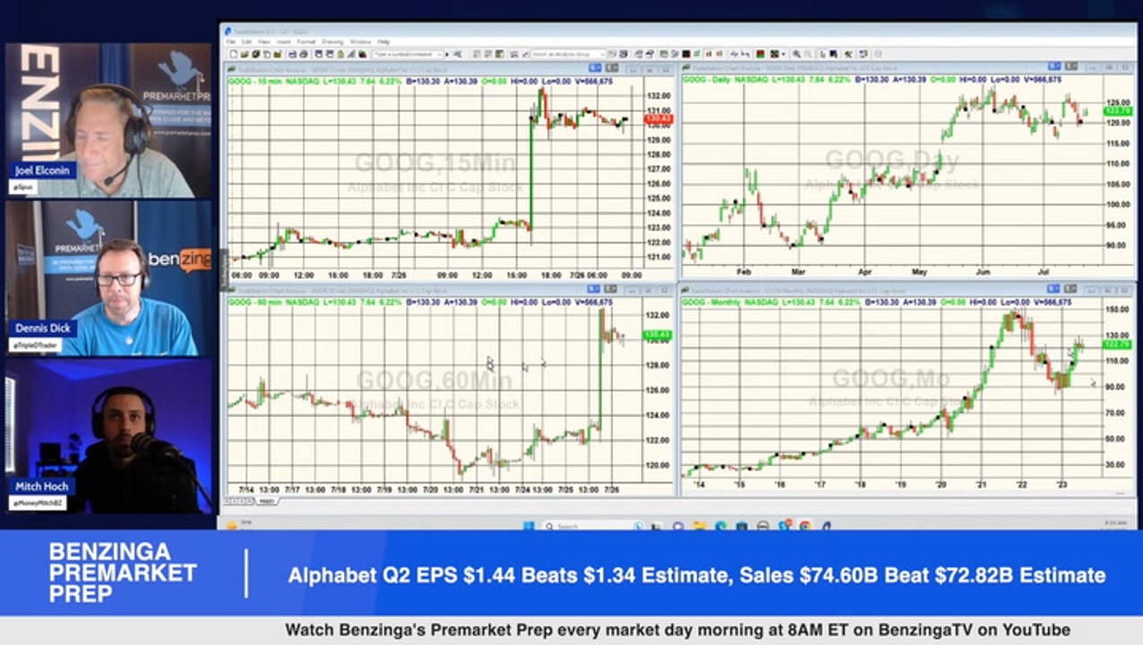Click the green 122.79 price label on Monthly chart

coord(1119,344)
